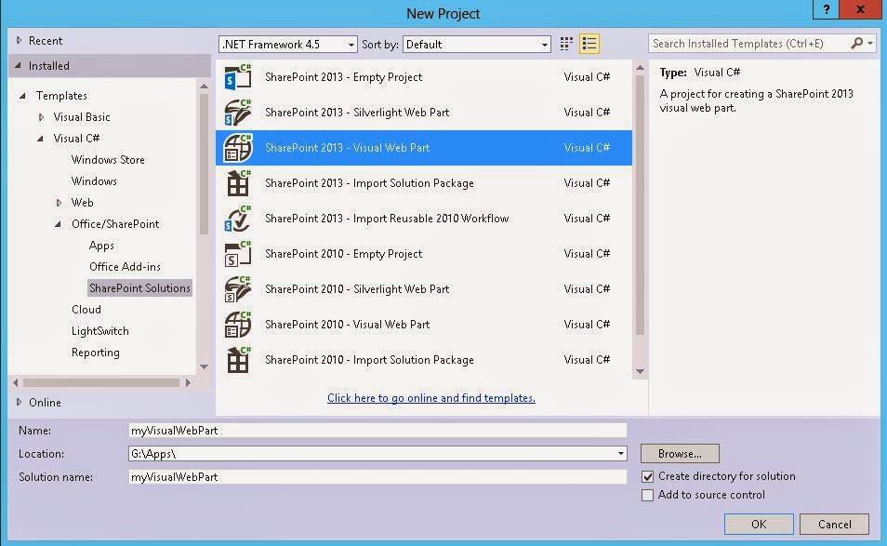Expand the Recent section
The height and width of the screenshot is (546, 887).
[19, 40]
